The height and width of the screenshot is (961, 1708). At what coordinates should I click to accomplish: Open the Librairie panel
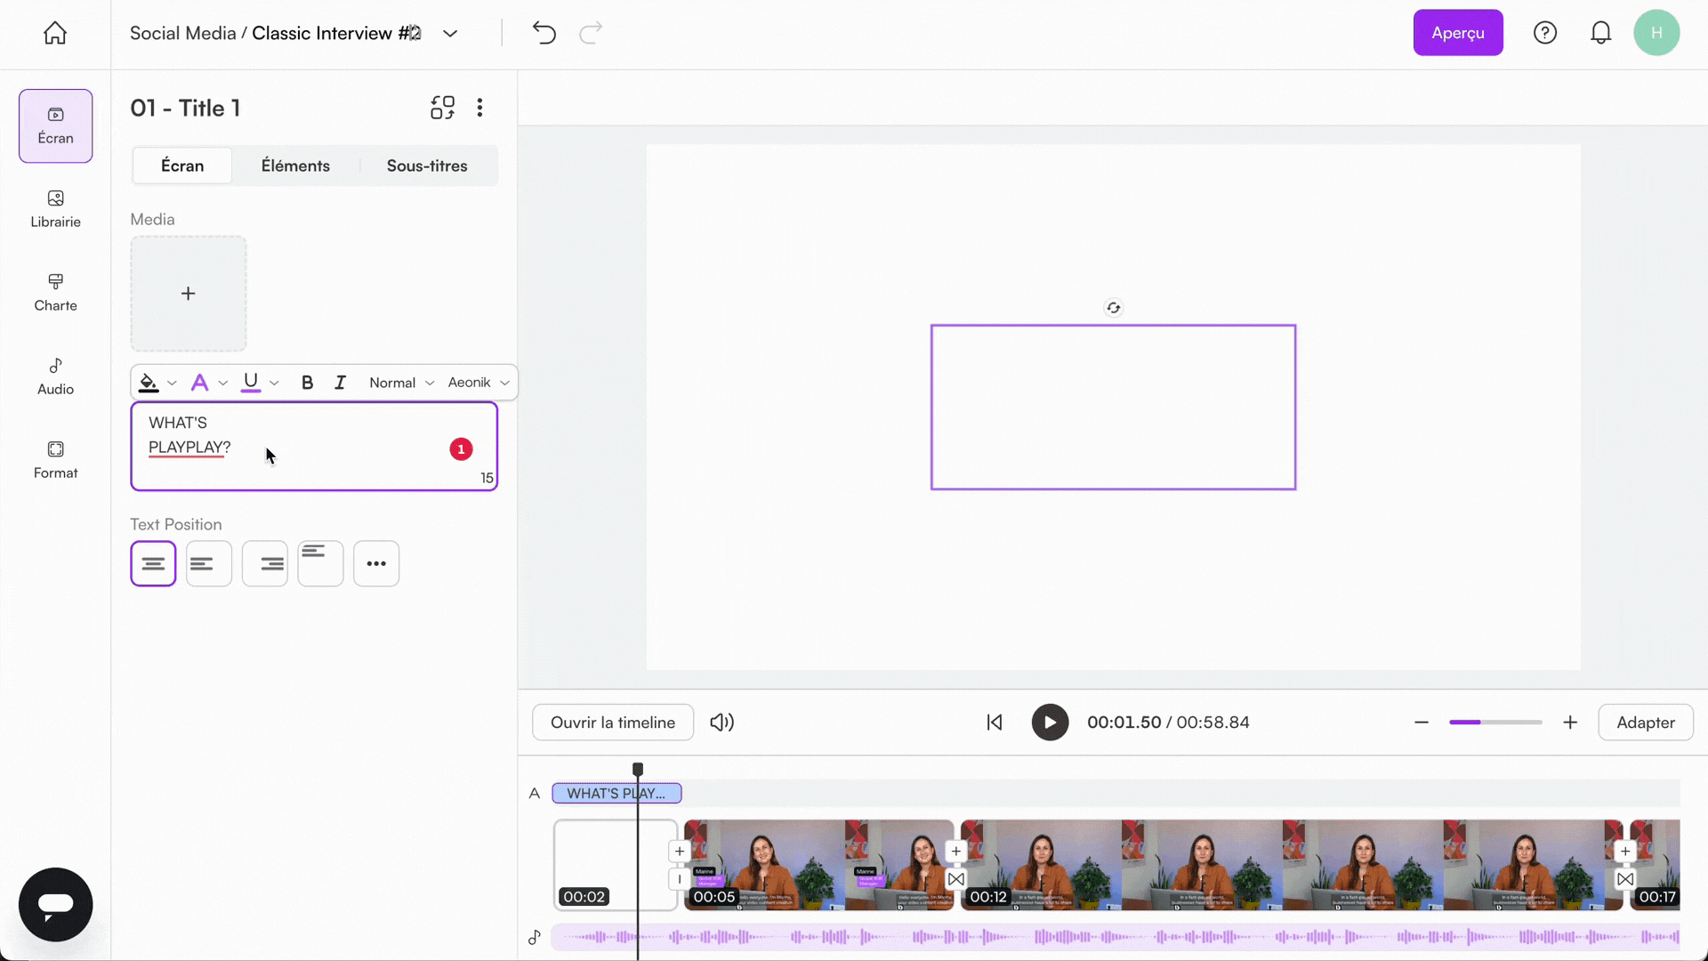click(x=54, y=209)
